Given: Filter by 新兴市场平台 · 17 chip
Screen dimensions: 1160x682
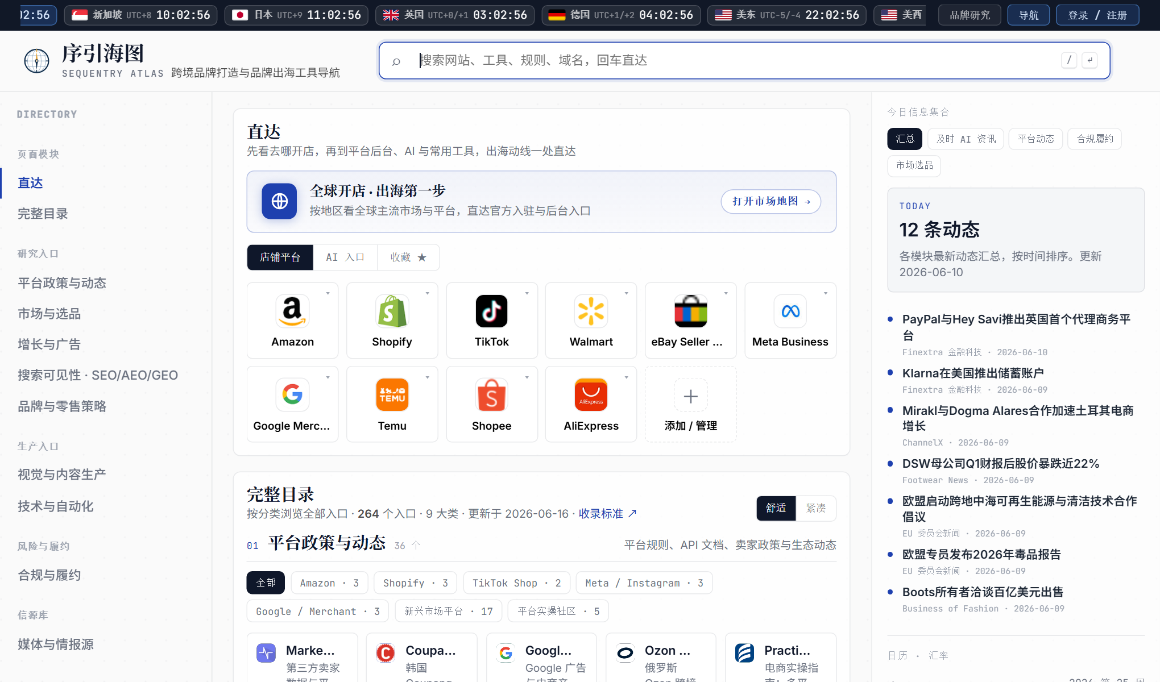Looking at the screenshot, I should pyautogui.click(x=448, y=611).
